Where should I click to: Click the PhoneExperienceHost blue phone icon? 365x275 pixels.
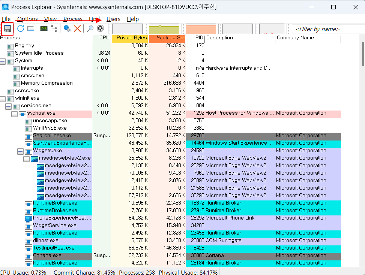point(29,218)
